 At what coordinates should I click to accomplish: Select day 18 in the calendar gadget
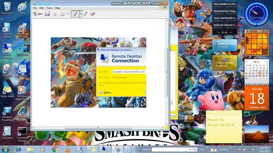pyautogui.click(x=260, y=73)
